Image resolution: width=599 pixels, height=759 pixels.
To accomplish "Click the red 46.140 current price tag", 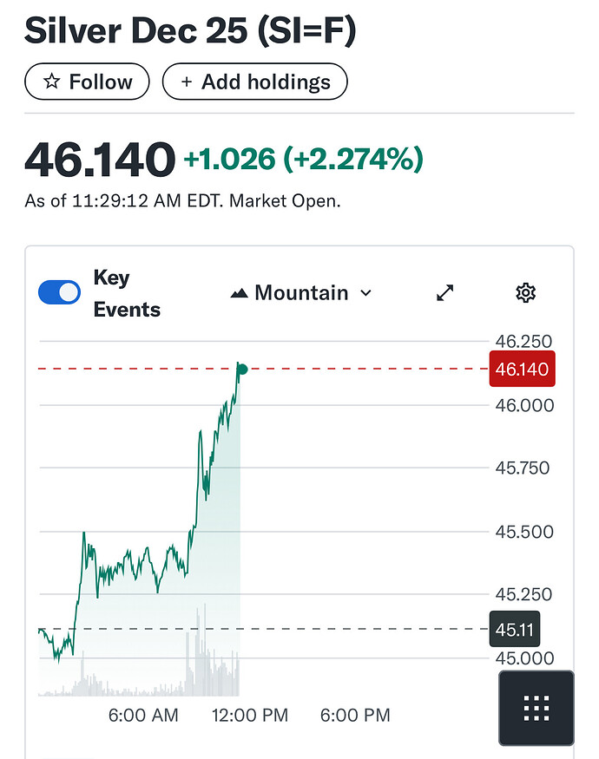I will (521, 370).
